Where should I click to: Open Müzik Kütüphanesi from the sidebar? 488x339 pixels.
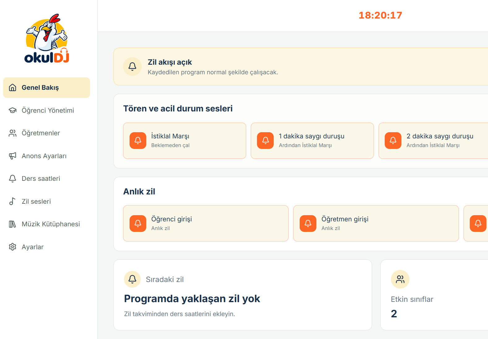tap(46, 224)
